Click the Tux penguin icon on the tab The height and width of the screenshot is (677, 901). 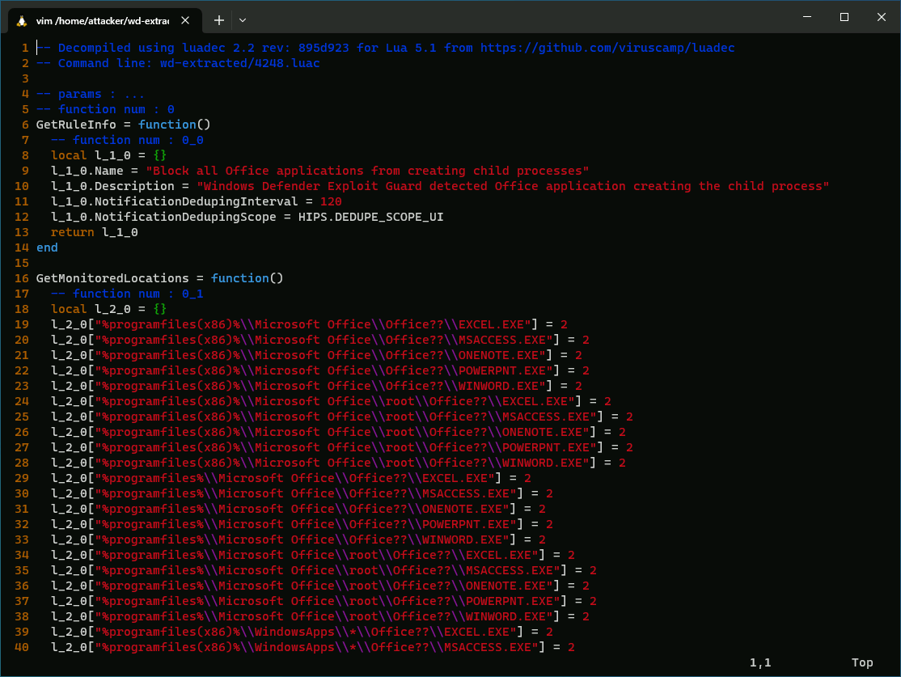pos(22,19)
